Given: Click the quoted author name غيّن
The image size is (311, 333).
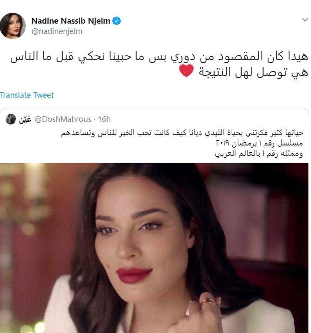Looking at the screenshot, I should tap(25, 119).
